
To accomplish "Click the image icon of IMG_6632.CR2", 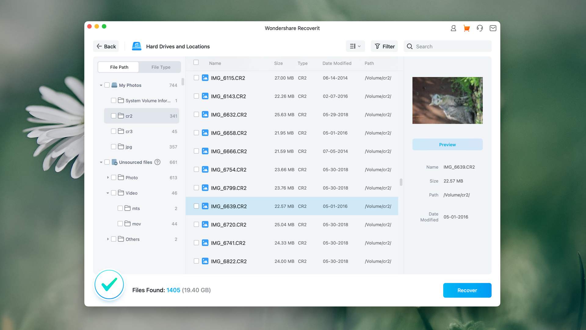I will [205, 115].
